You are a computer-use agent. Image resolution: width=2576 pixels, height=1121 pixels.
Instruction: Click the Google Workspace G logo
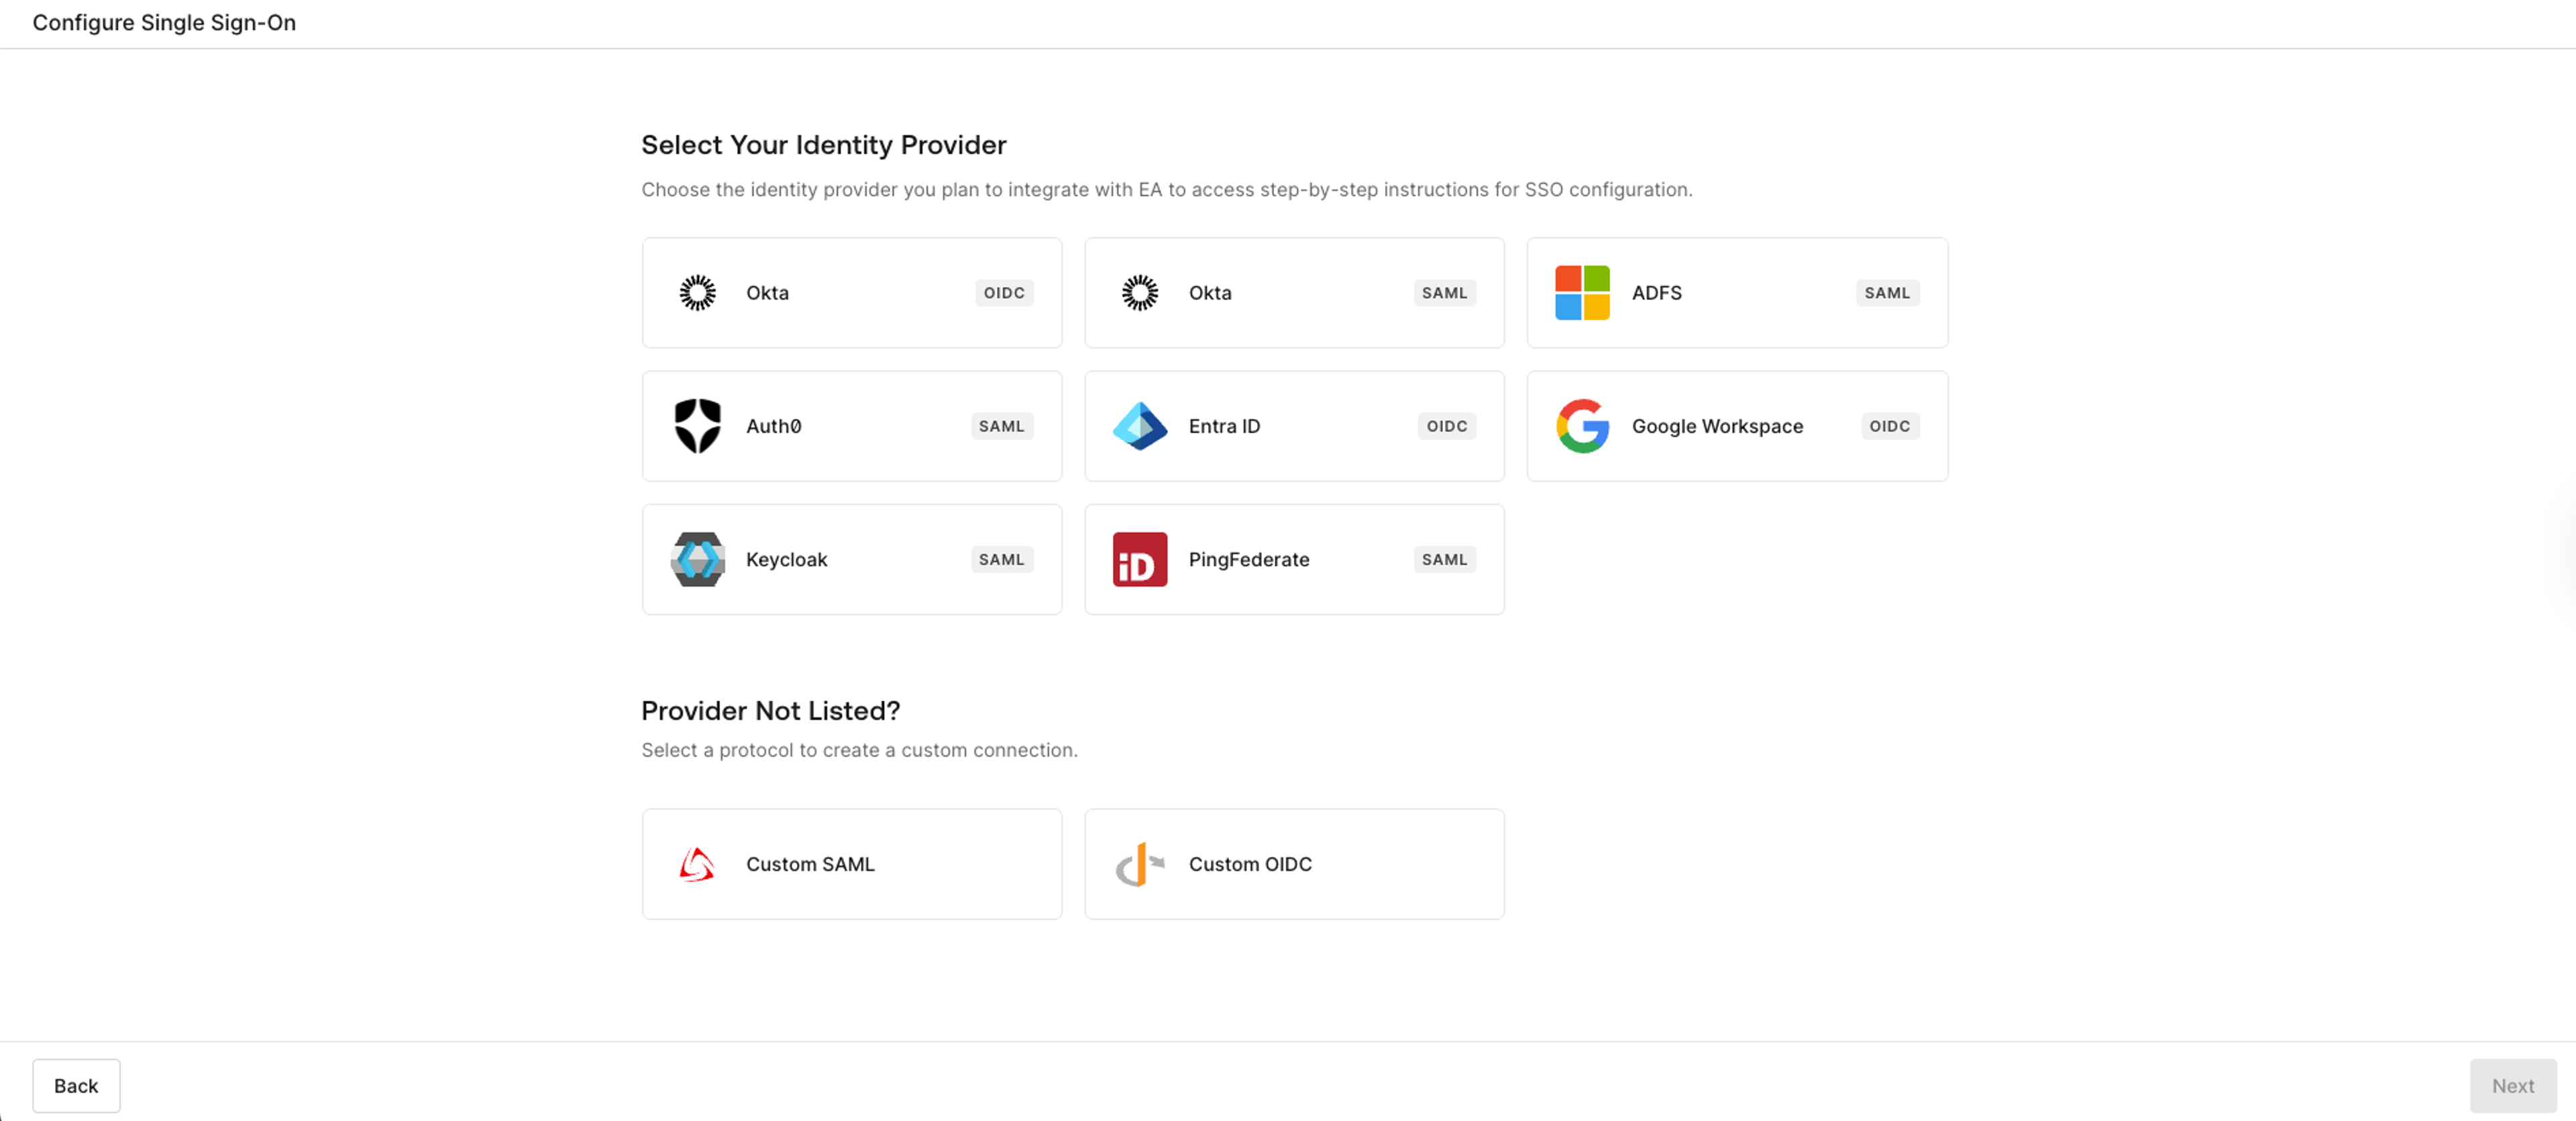1582,426
